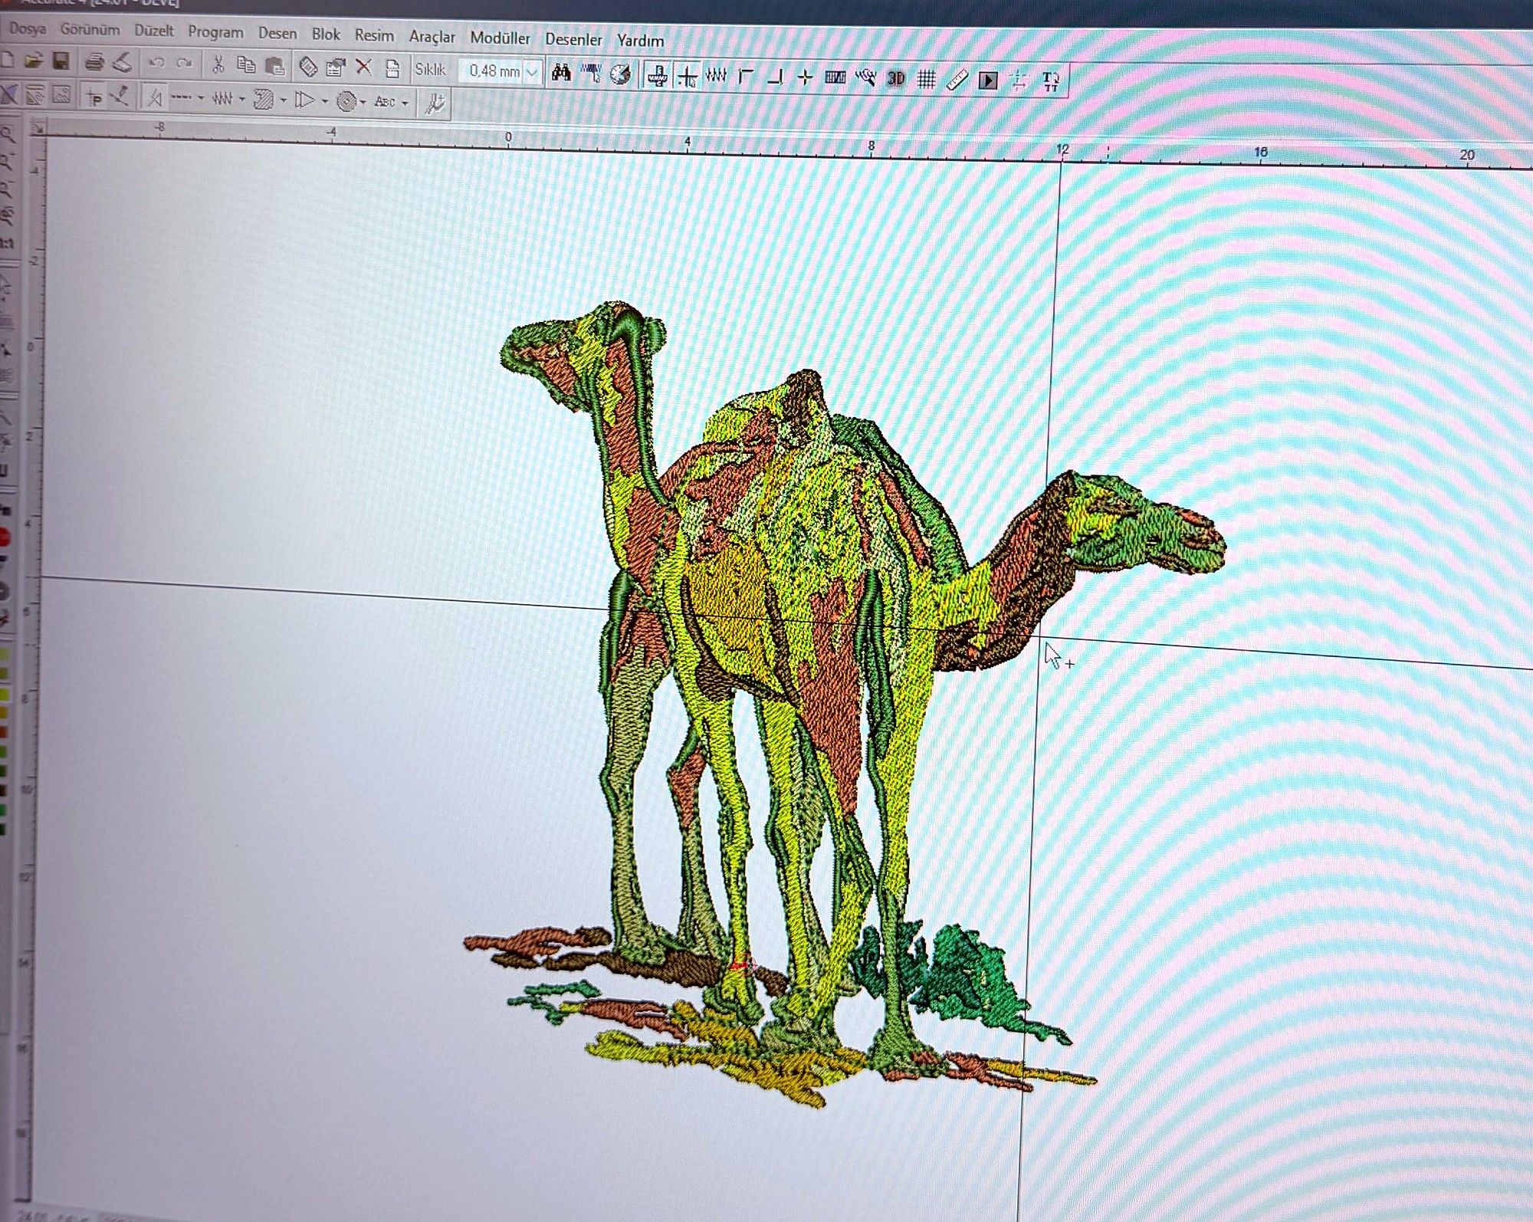1533x1222 pixels.
Task: Click the printer icon
Action: [x=94, y=62]
